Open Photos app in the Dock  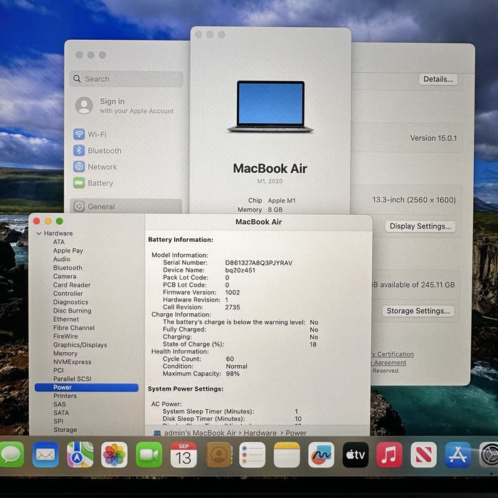tap(115, 455)
